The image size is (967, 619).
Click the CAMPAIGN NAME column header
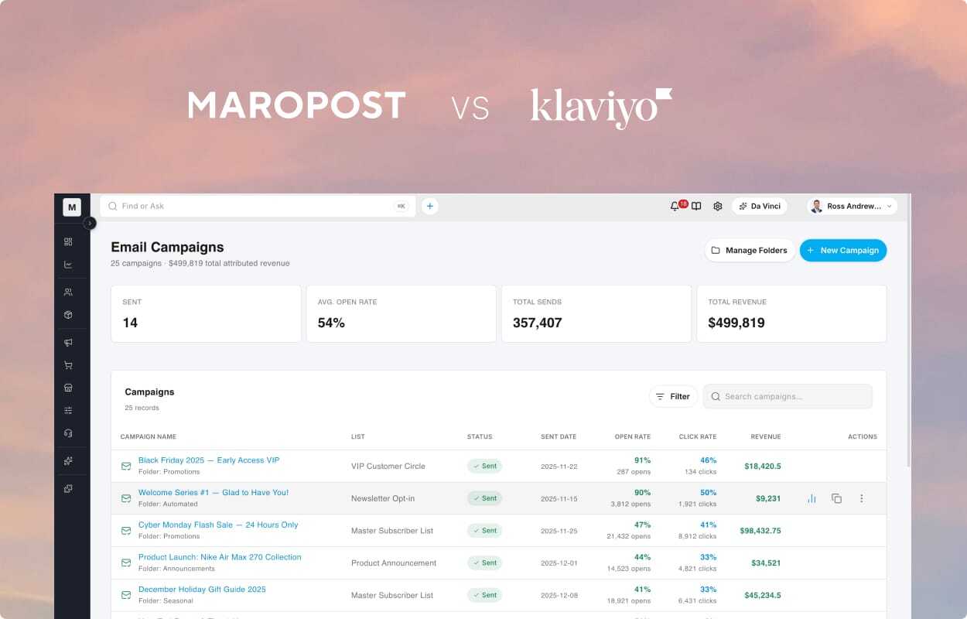click(x=149, y=436)
